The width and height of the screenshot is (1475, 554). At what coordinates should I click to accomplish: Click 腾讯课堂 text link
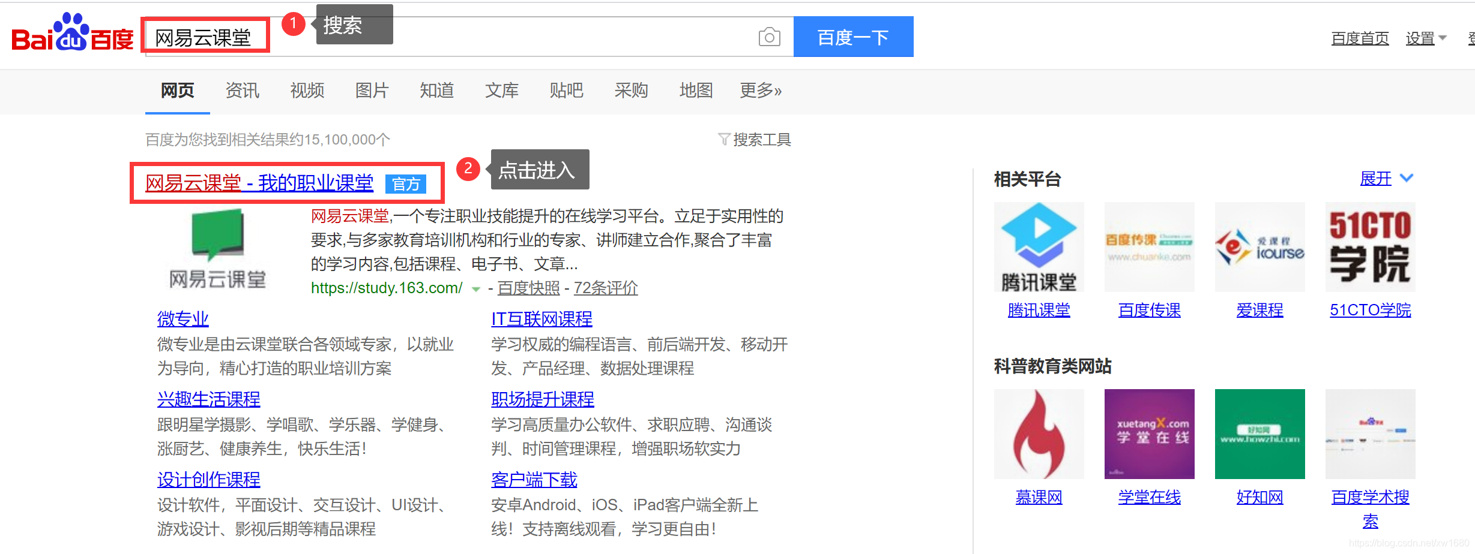(1039, 310)
